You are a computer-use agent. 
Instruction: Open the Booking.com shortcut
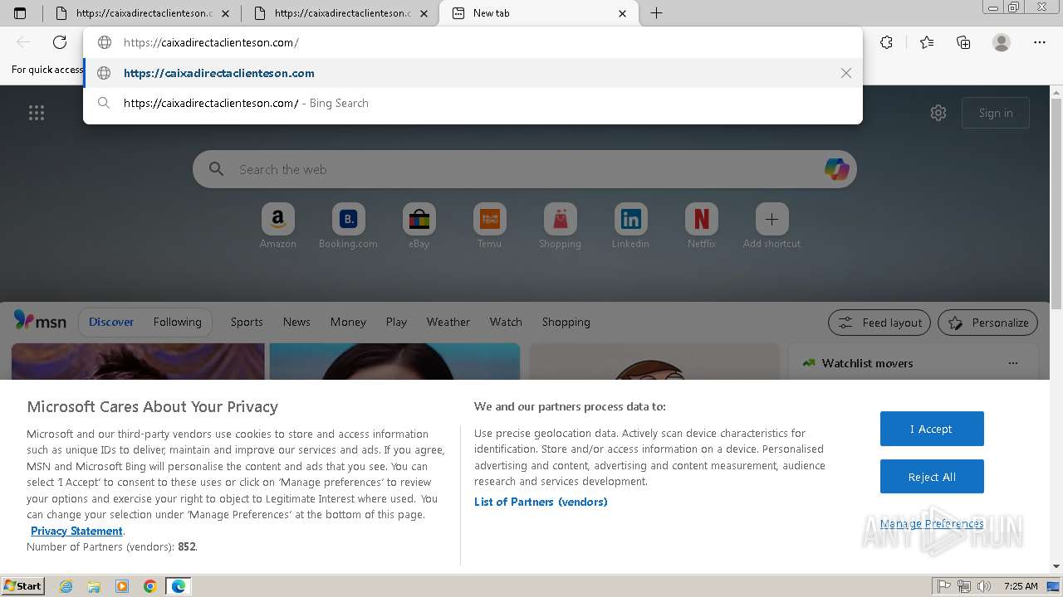point(349,226)
